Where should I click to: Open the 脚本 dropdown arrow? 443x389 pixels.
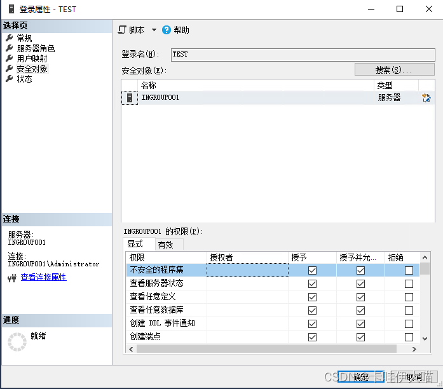click(154, 30)
